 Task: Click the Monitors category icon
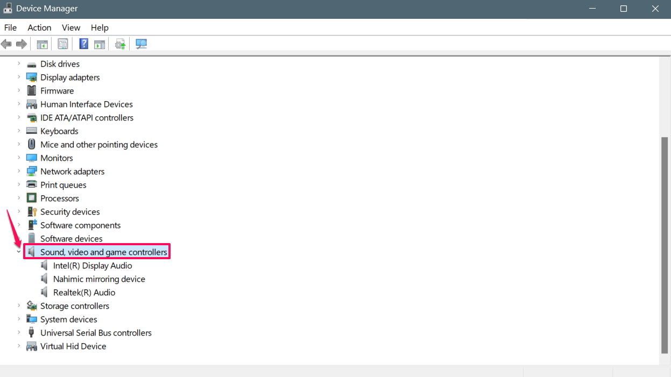point(32,158)
